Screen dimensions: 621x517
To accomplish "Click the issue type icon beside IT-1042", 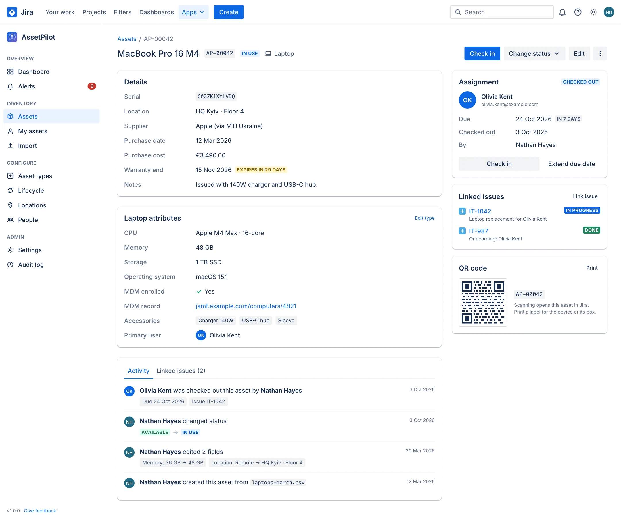I will pyautogui.click(x=462, y=211).
